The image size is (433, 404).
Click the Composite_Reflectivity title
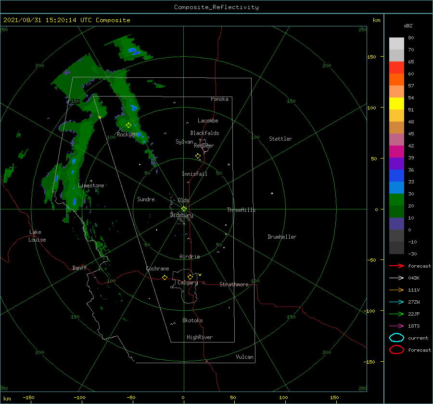coord(216,7)
